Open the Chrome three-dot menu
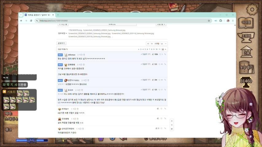 [x=233, y=21]
